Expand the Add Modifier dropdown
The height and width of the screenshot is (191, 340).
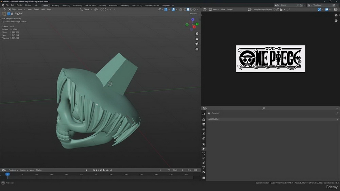(x=273, y=119)
